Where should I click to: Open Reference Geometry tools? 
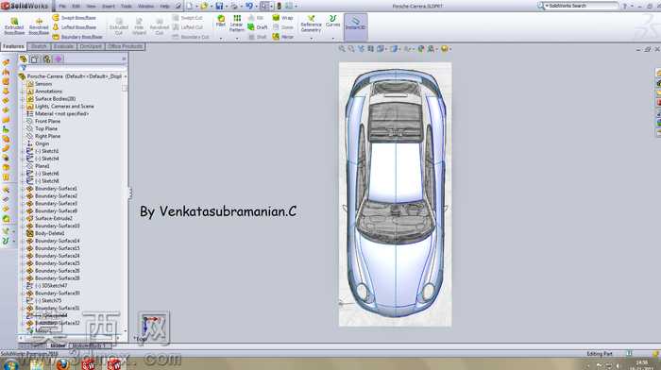pos(311,24)
